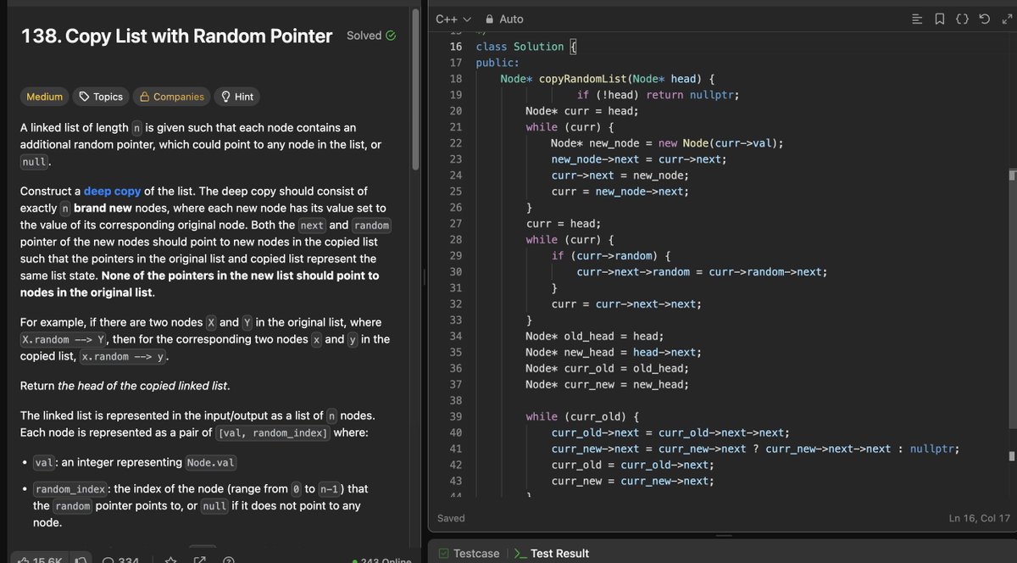Image resolution: width=1017 pixels, height=563 pixels.
Task: Switch to the Test Result tab
Action: coord(552,553)
